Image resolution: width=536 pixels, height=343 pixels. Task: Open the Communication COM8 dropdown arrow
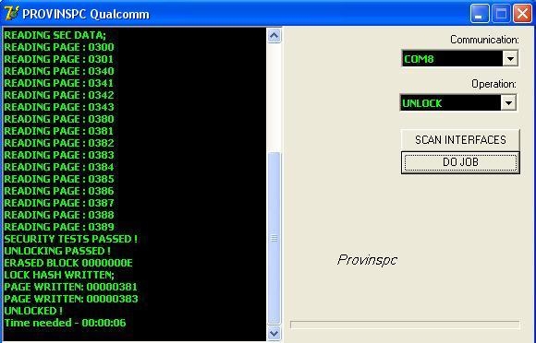[510, 59]
